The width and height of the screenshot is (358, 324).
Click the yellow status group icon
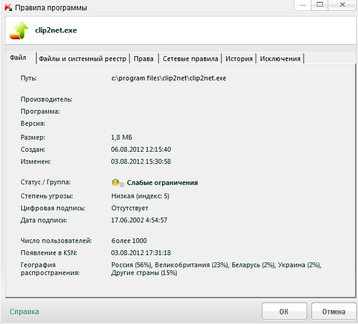tap(116, 183)
